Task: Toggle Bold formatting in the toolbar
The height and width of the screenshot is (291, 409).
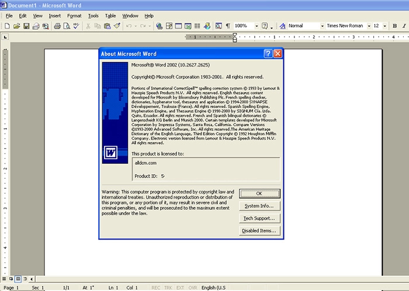Action: 395,26
